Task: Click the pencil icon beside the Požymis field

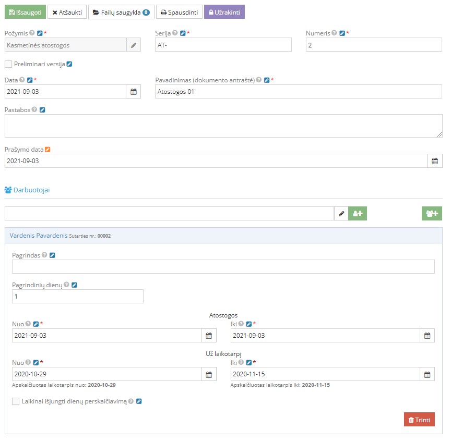Action: (x=134, y=45)
